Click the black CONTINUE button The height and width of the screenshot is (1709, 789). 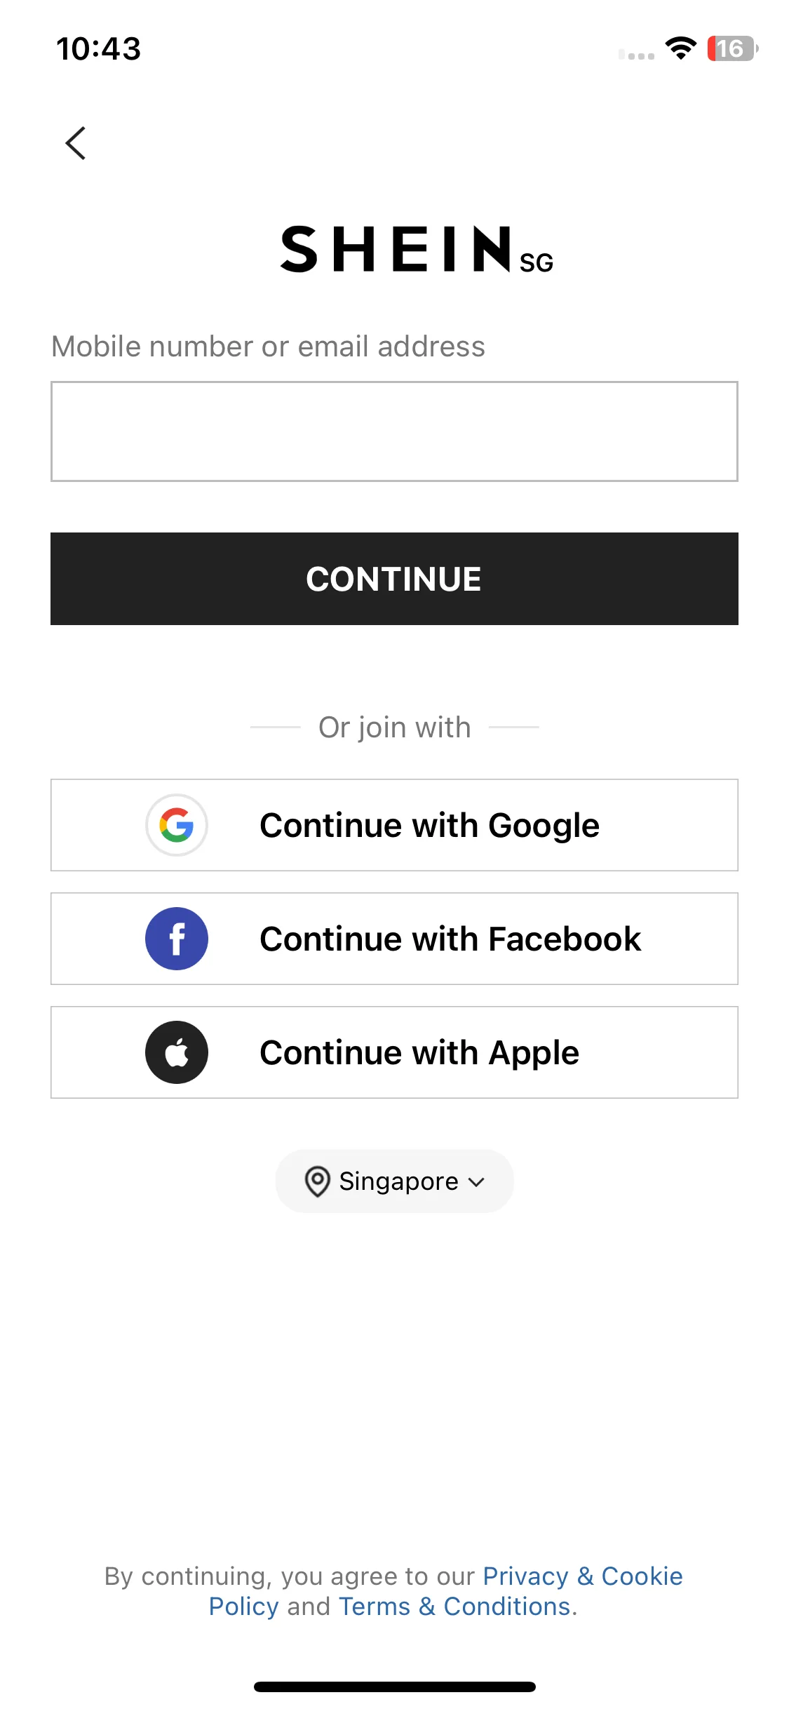point(394,579)
